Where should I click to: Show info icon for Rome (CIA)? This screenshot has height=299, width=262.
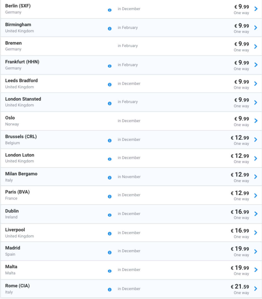[110, 290]
